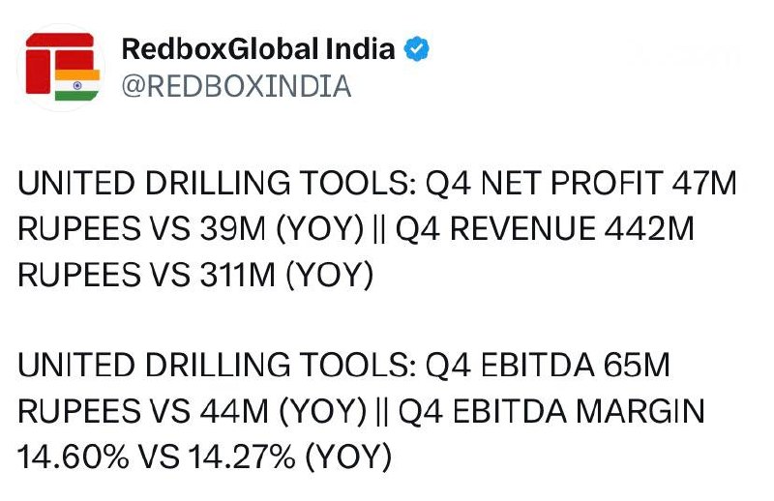774x501 pixels.
Task: Click the text 'Q4 REVENUE 442M'
Action: pyautogui.click(x=545, y=228)
